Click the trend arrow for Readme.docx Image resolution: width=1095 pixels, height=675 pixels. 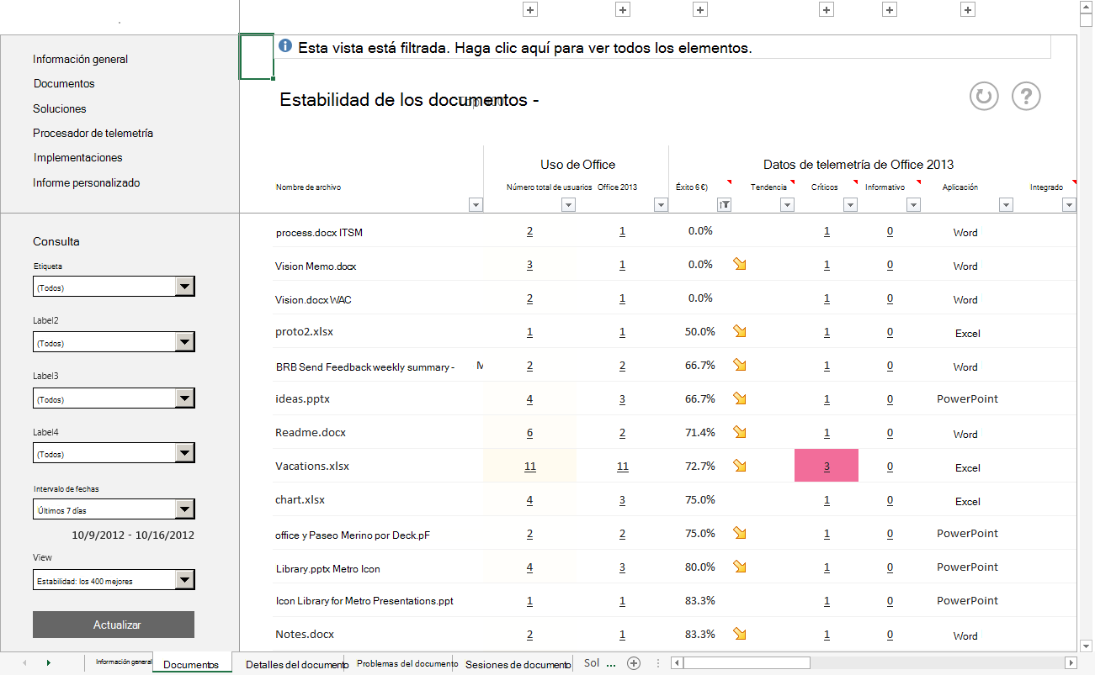click(x=740, y=432)
